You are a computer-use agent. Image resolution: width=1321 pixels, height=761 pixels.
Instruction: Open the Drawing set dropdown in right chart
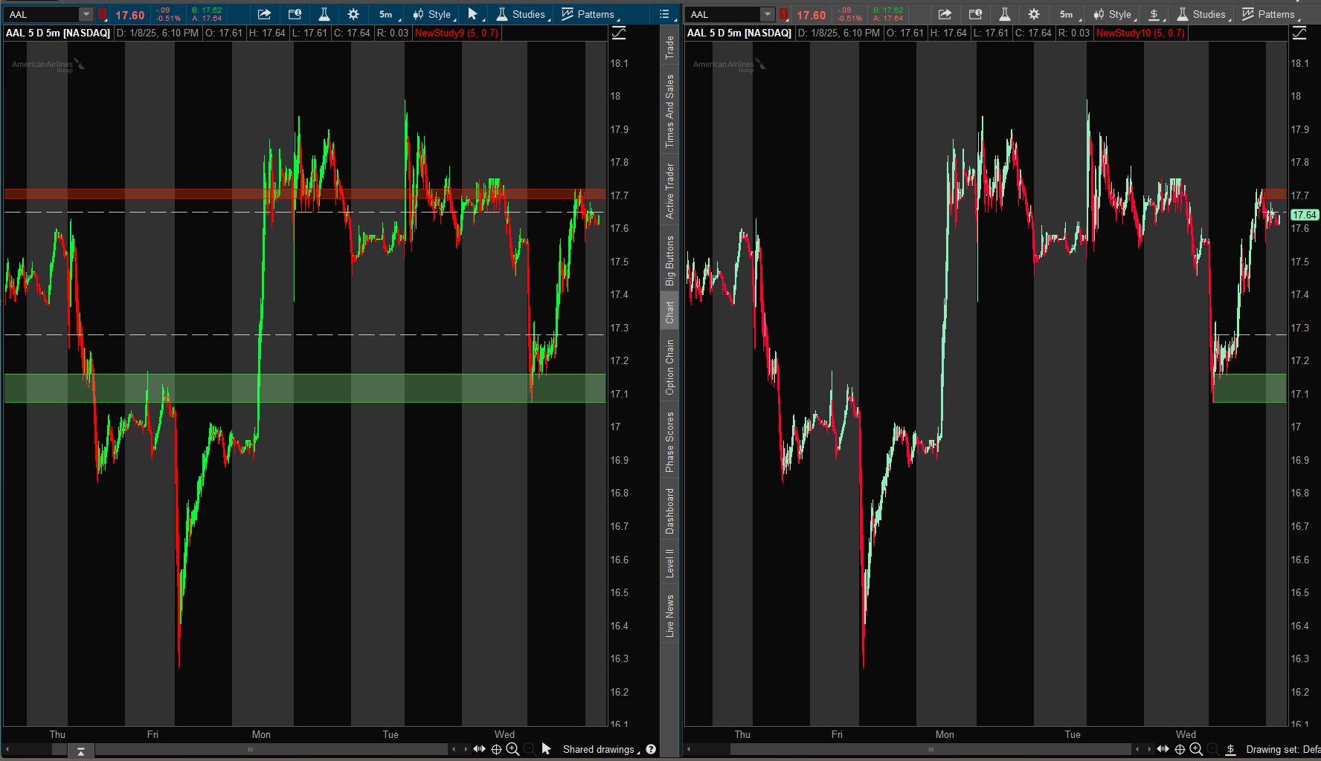click(1282, 749)
